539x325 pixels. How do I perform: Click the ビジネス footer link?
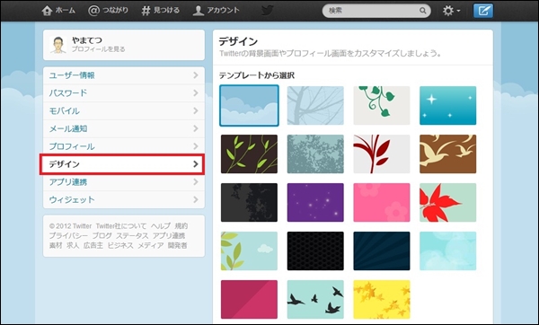click(120, 245)
